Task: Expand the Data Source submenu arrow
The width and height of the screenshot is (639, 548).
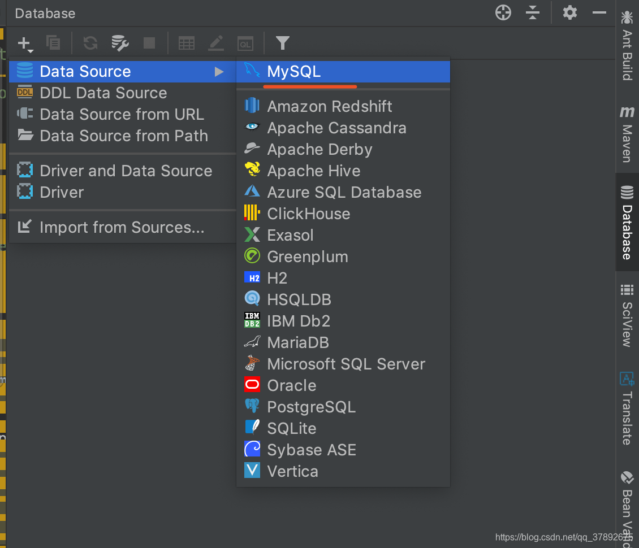Action: (219, 72)
